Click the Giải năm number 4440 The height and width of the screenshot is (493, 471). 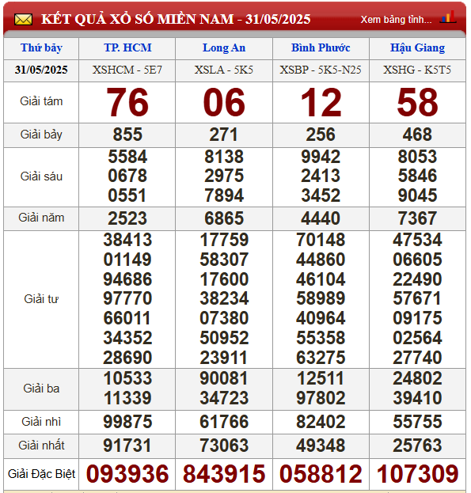pyautogui.click(x=321, y=218)
